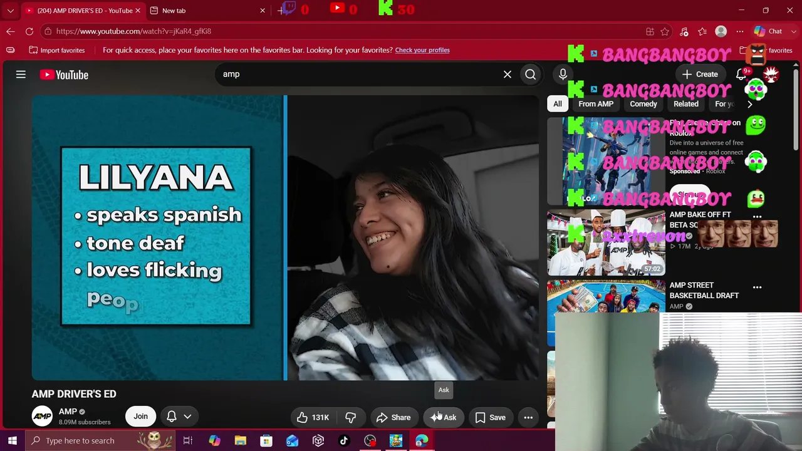Image resolution: width=802 pixels, height=451 pixels.
Task: Click Create button in YouTube header
Action: 700,75
